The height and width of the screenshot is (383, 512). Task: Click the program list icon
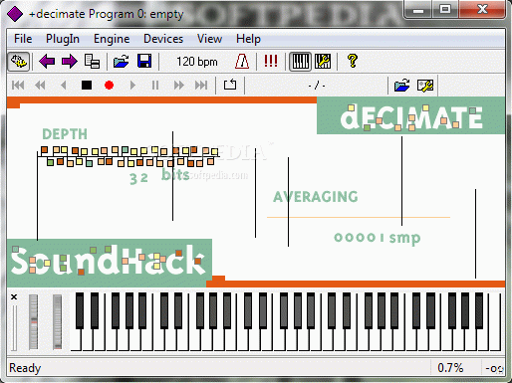point(92,62)
